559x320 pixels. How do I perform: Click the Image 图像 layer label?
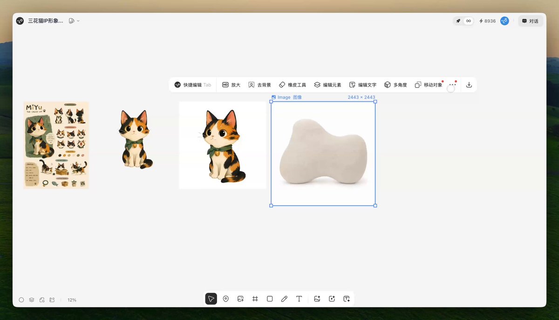286,97
